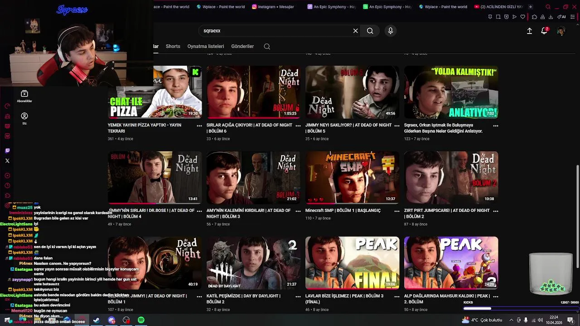Open X (Twitter) from browser sidebar
The image size is (580, 326).
click(x=7, y=161)
